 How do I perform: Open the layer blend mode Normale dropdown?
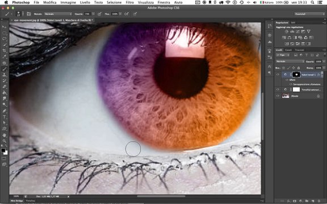[x=290, y=61]
